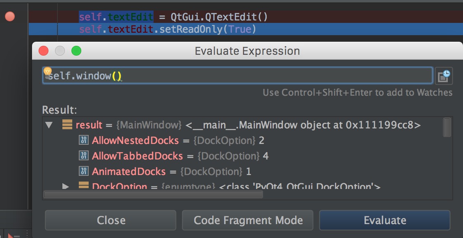Click the variable icon beside result
The image size is (463, 238).
coord(68,125)
